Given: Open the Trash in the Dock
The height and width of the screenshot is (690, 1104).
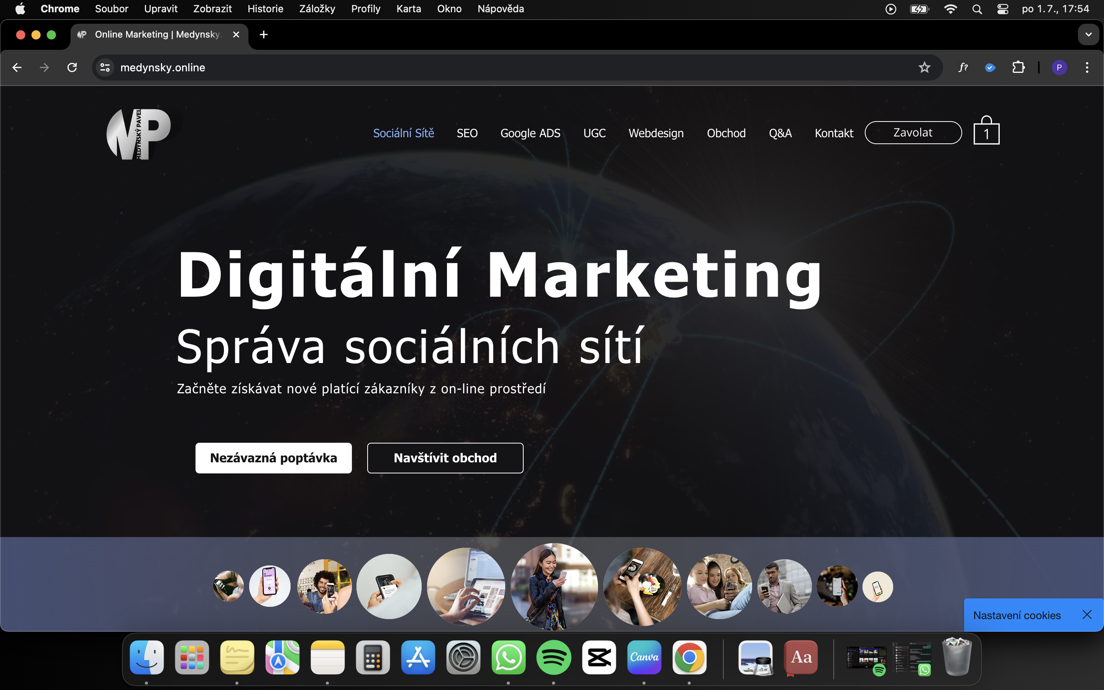Looking at the screenshot, I should coord(957,657).
